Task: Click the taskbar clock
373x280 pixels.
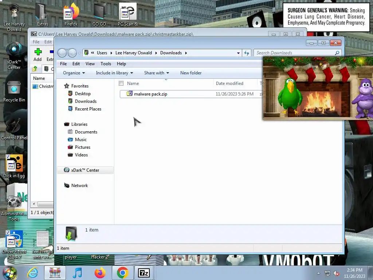Action: [x=354, y=273]
